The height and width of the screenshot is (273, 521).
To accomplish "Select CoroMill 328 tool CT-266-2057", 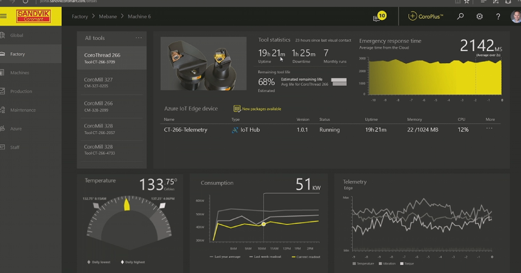I will tap(111, 129).
